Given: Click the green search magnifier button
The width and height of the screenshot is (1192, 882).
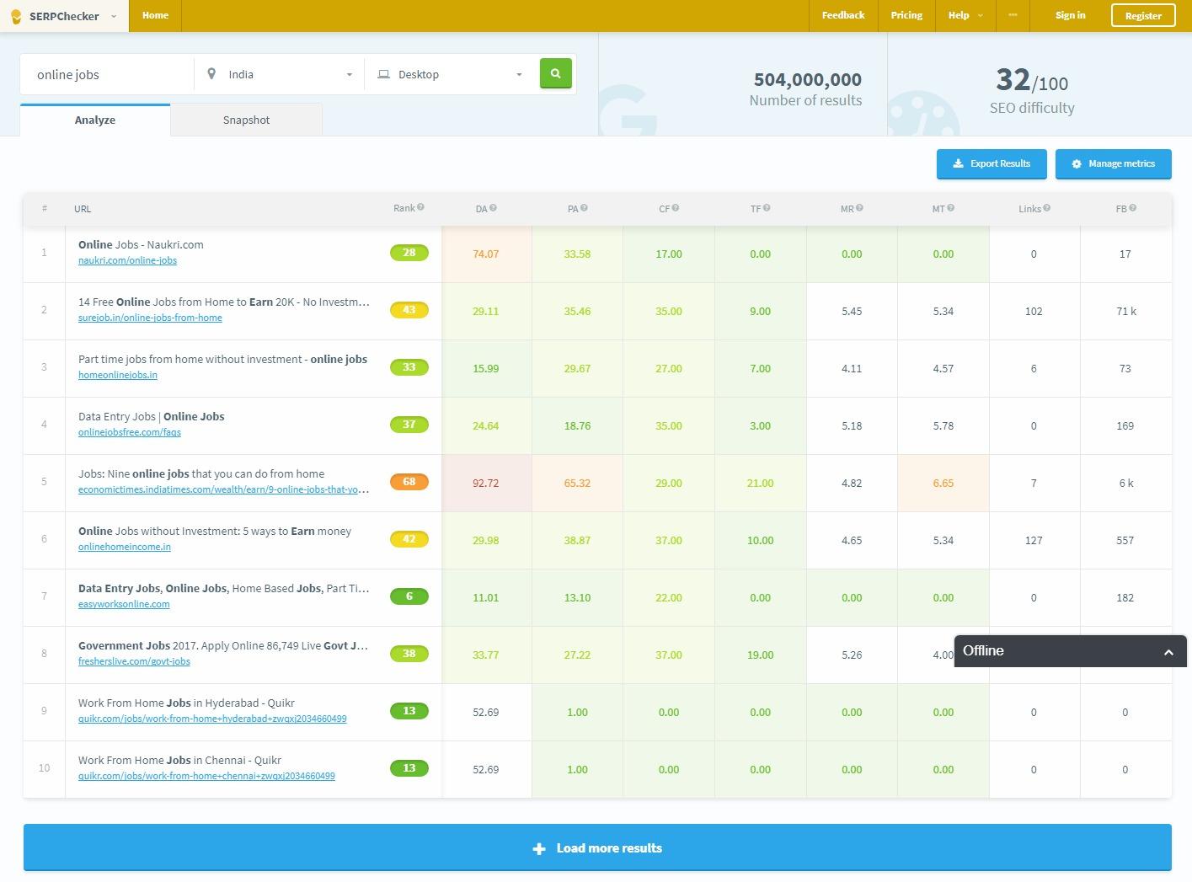Looking at the screenshot, I should [555, 73].
